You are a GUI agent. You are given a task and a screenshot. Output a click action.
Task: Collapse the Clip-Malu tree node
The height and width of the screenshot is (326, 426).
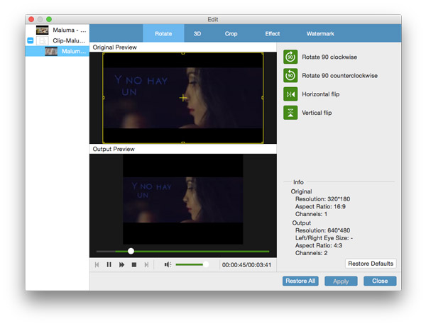[x=31, y=40]
